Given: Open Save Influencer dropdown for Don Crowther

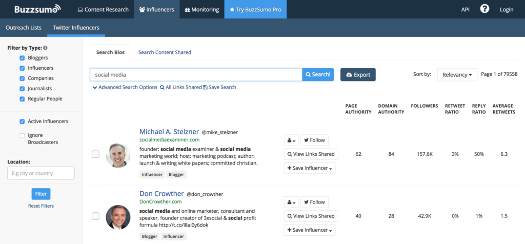Looking at the screenshot, I should click(x=310, y=230).
